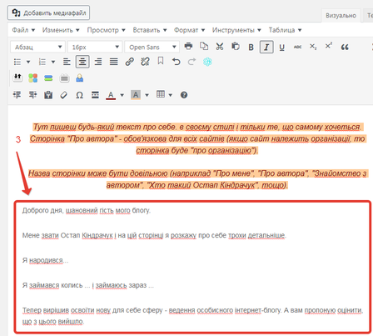Screen dimensions: 373x336
Task: Select the cut scissors icon
Action: (220, 47)
